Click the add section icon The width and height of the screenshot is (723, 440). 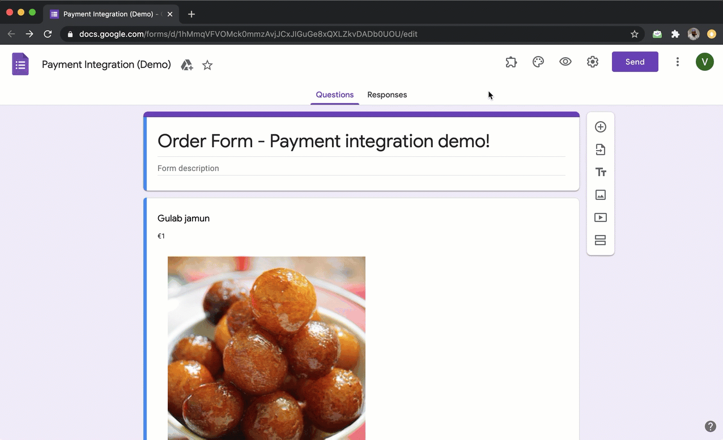(601, 240)
